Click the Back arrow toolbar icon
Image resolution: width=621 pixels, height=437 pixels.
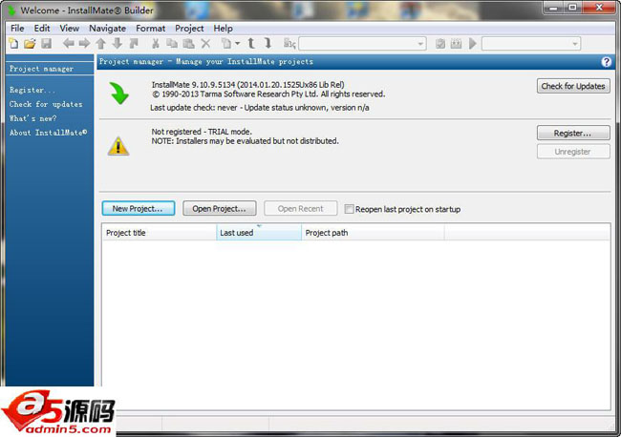[69, 43]
